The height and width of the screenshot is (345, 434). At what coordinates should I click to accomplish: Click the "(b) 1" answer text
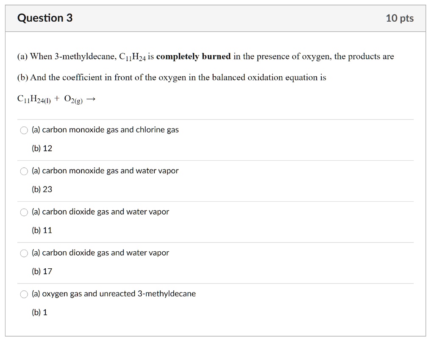point(40,313)
